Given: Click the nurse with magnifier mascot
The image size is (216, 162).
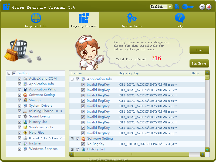Looking at the screenshot, I should [x=90, y=52].
